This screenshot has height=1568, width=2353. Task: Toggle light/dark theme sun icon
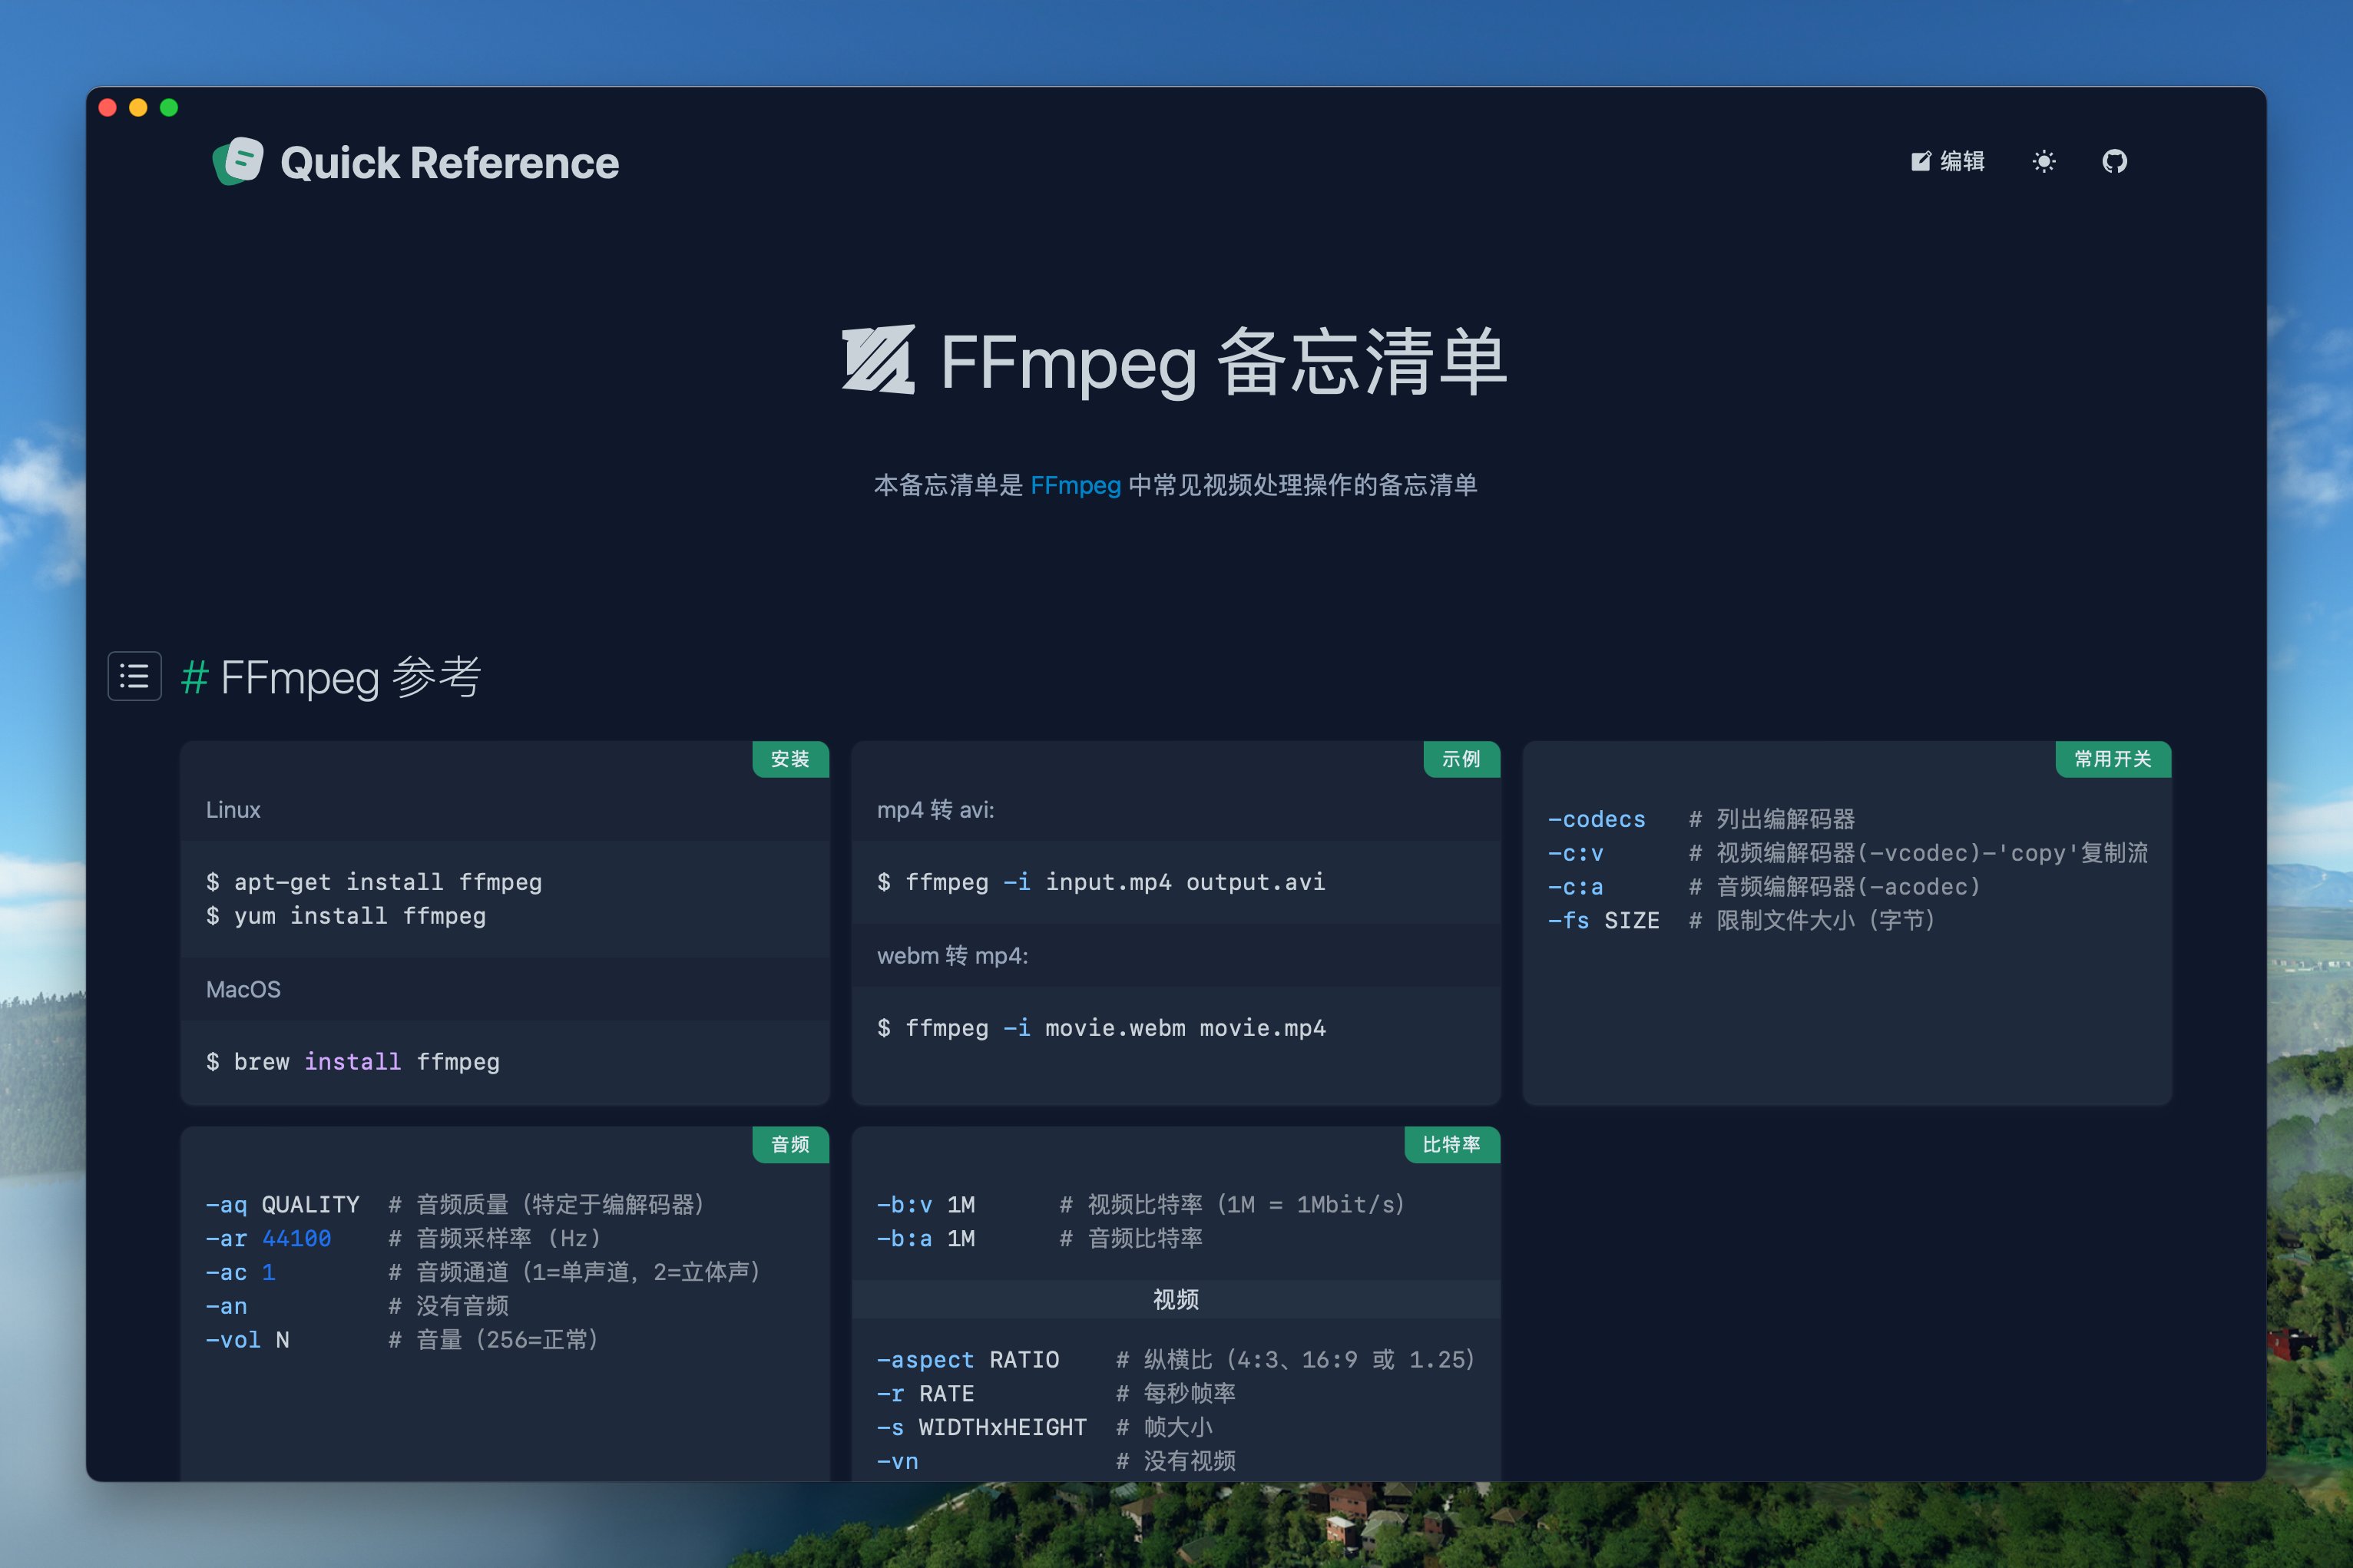point(2043,161)
